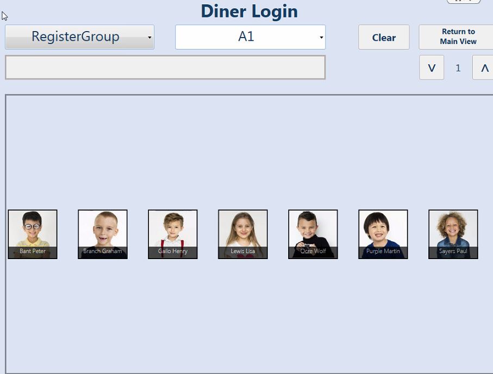This screenshot has width=493, height=374.
Task: Go to next page with V button
Action: click(x=432, y=68)
